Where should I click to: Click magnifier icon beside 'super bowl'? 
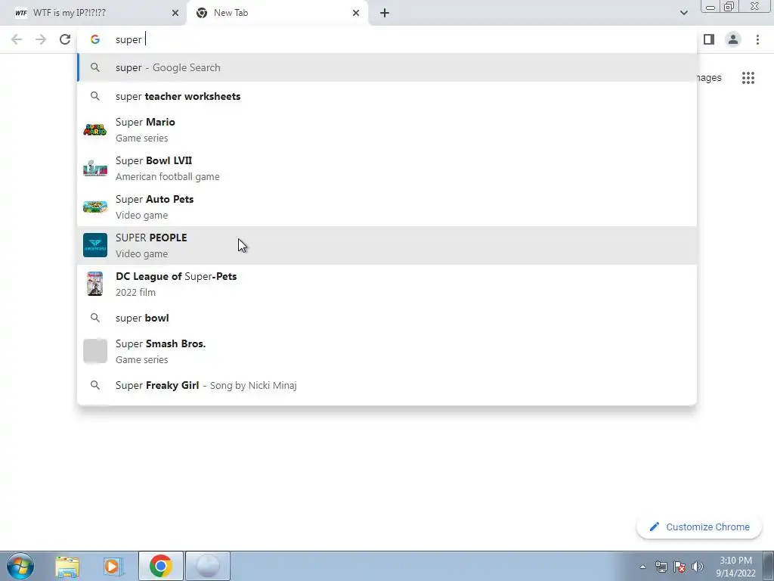pos(95,318)
